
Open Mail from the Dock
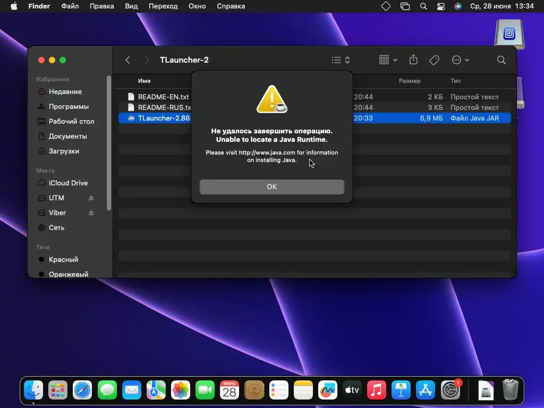click(132, 390)
